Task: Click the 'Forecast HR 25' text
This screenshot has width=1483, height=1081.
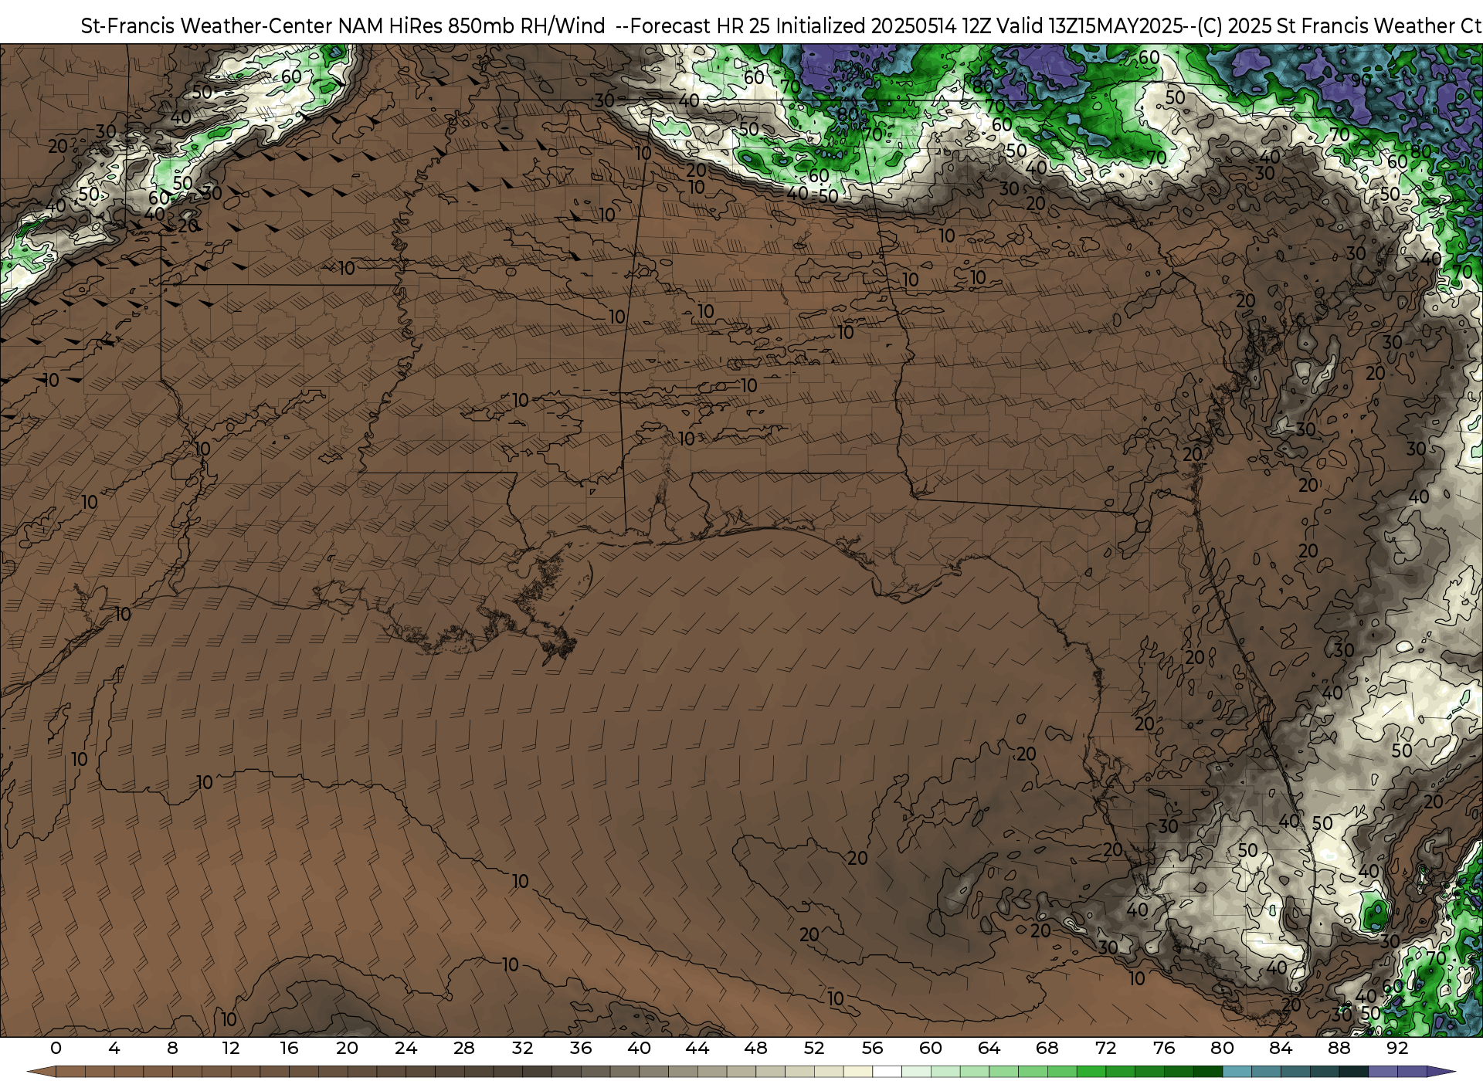Action: [701, 26]
